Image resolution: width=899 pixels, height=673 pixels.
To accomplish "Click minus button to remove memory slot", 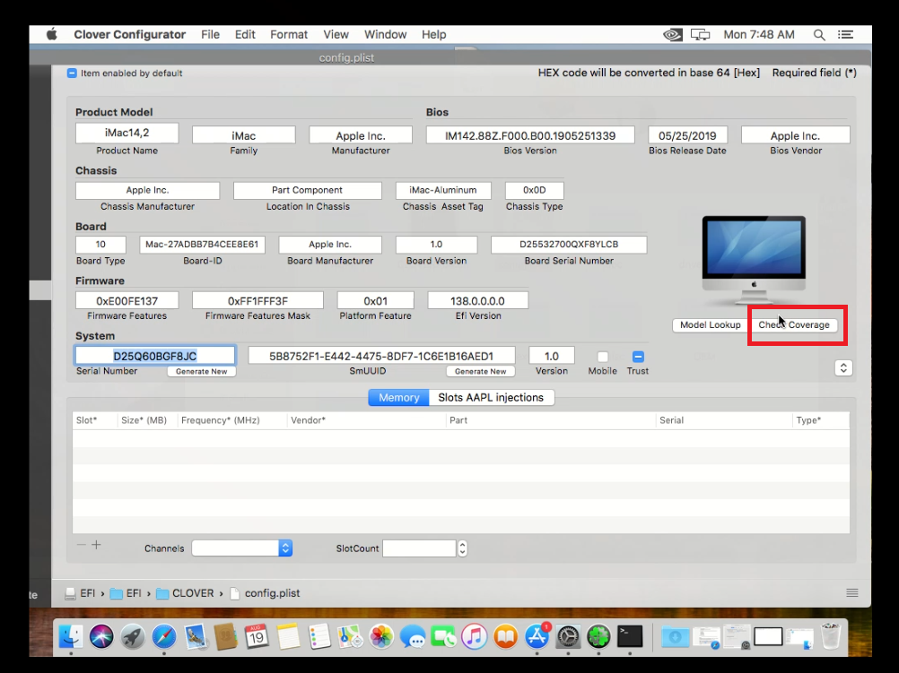I will pos(82,545).
